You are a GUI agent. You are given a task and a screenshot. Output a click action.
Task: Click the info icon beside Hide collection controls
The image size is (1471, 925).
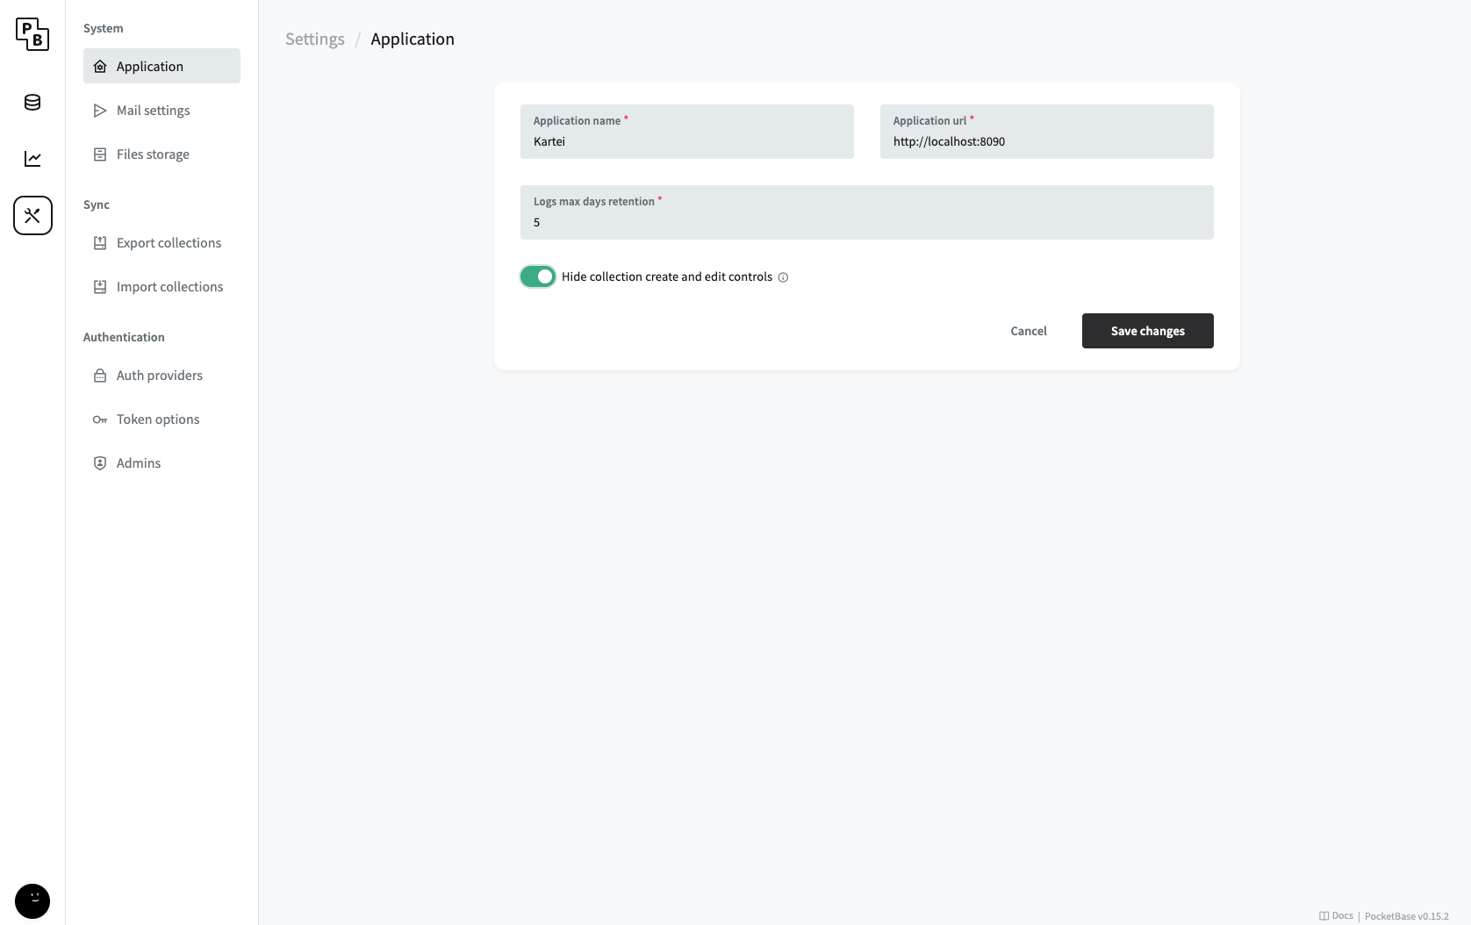coord(783,277)
